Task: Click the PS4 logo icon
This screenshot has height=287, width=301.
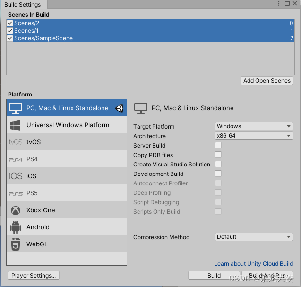Action: (16, 159)
